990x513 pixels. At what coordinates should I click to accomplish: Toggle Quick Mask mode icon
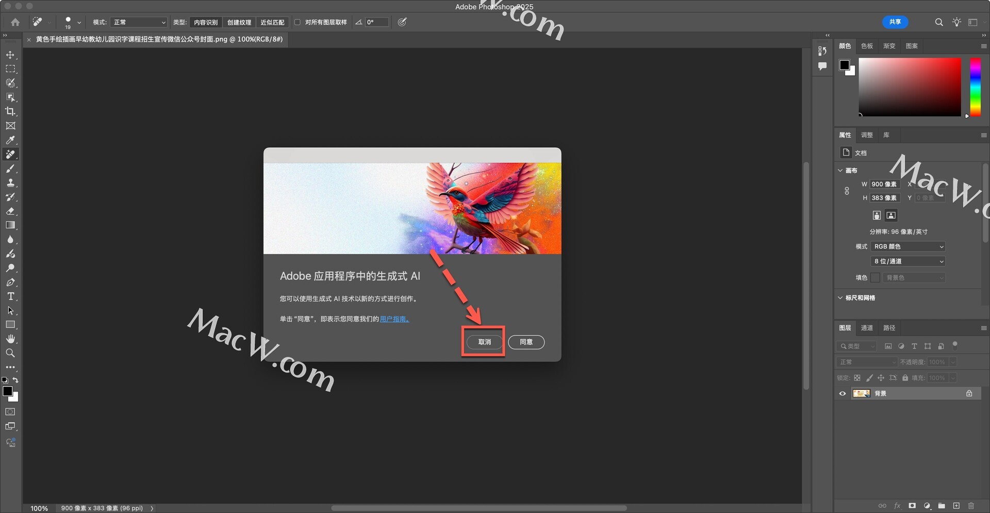(10, 412)
